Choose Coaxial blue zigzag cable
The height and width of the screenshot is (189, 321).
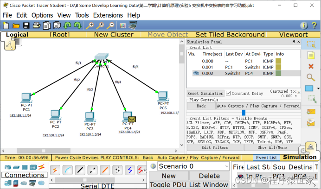click(x=130, y=170)
